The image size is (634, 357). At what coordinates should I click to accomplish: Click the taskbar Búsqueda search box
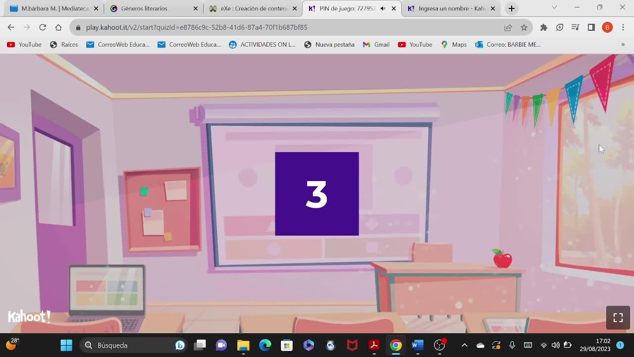(x=134, y=345)
